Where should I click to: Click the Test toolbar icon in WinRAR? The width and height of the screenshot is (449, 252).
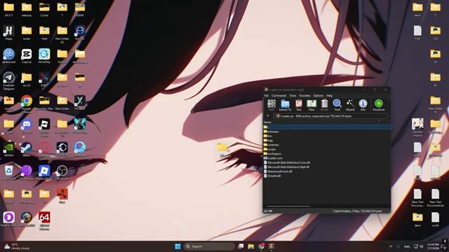click(299, 105)
